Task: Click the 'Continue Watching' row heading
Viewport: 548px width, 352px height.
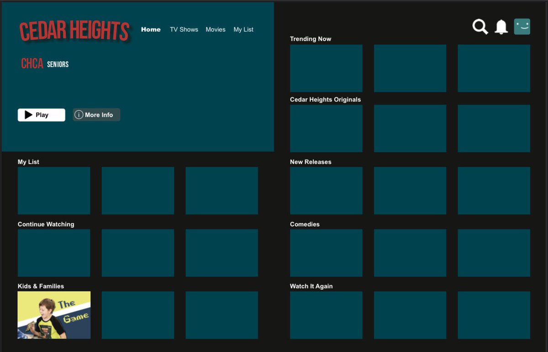Action: pyautogui.click(x=46, y=224)
